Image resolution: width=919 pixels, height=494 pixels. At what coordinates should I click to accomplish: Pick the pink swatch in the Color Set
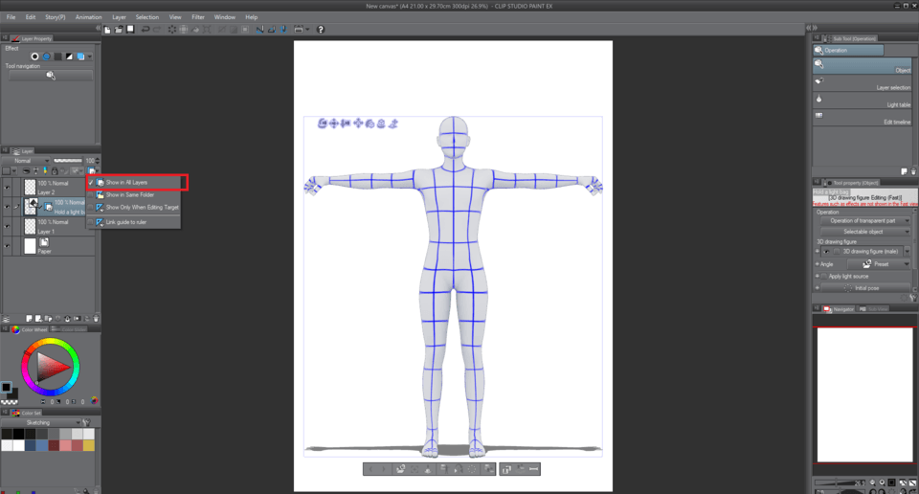[x=66, y=446]
